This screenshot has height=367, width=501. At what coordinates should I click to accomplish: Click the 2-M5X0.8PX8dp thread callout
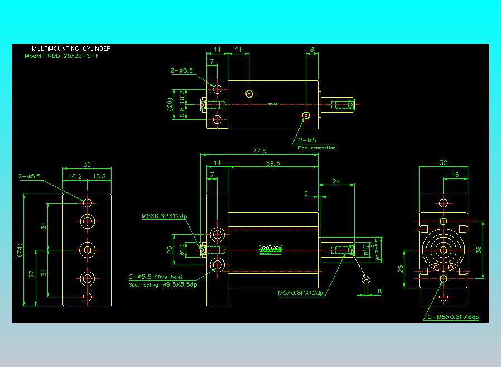coord(453,317)
